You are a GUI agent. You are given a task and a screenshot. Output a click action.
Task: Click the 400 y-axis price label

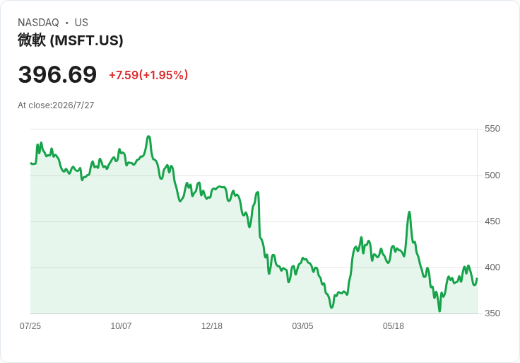point(492,267)
